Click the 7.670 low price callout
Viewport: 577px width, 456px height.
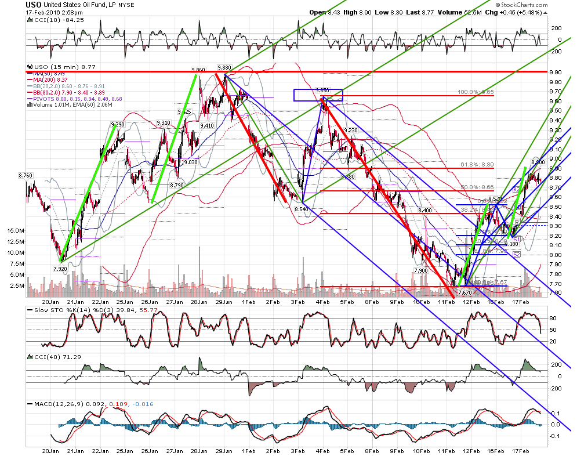465,292
